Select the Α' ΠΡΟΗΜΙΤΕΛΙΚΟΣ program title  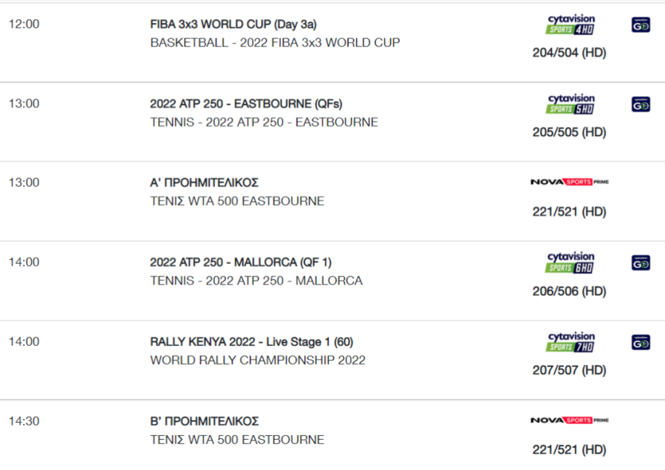[x=204, y=183]
